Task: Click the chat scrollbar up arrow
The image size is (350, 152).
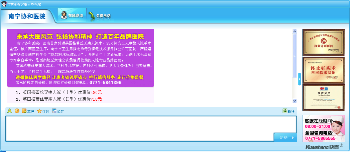Action: pyautogui.click(x=295, y=32)
